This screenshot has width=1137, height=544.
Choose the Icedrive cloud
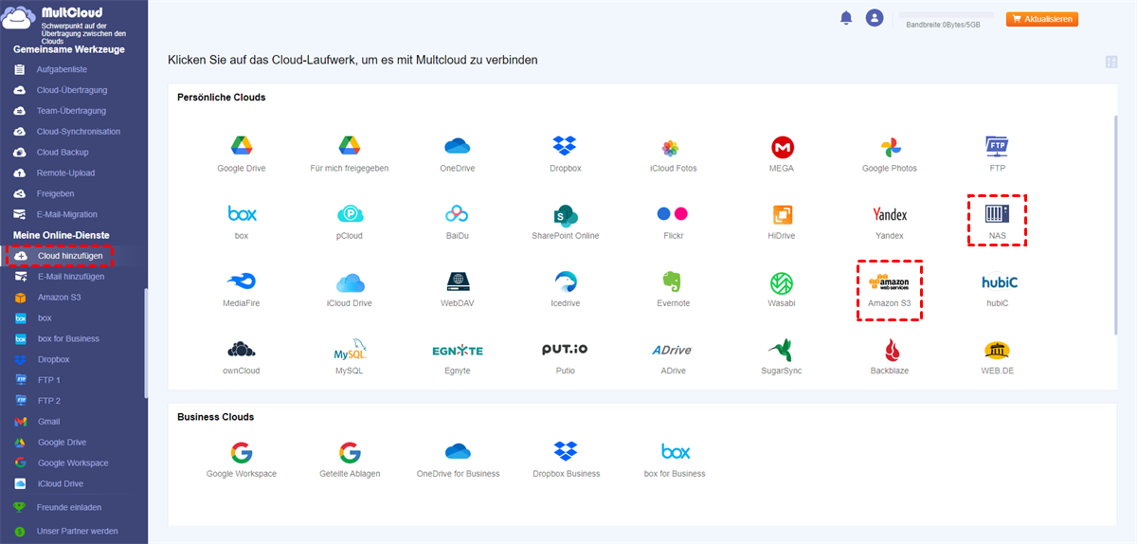(566, 281)
